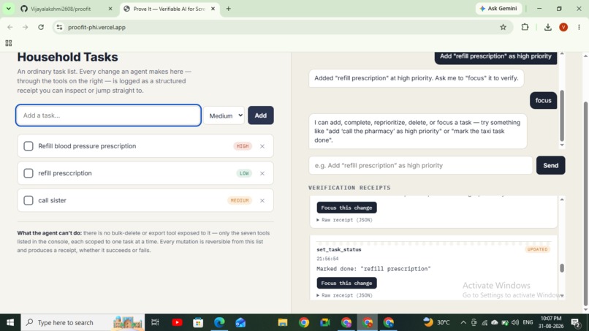The height and width of the screenshot is (331, 589).
Task: Click the browser back arrow
Action: (x=10, y=27)
